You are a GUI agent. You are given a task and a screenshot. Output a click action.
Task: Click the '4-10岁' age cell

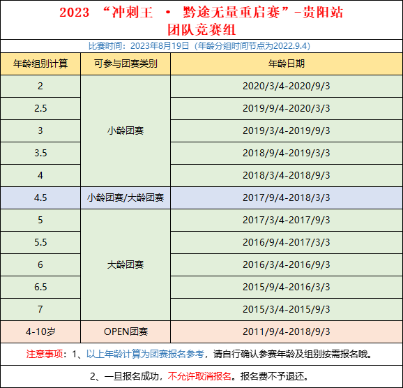(x=40, y=331)
